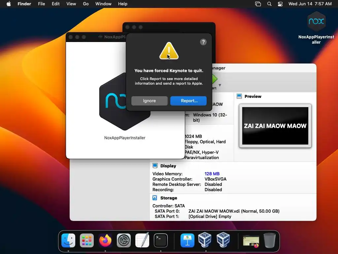
Task: Open the Edit menu
Action: pos(55,4)
